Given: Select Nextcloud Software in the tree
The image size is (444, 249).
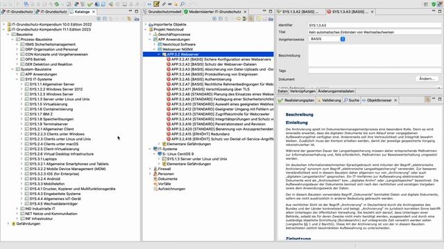Looking at the screenshot, I should click(x=179, y=44).
